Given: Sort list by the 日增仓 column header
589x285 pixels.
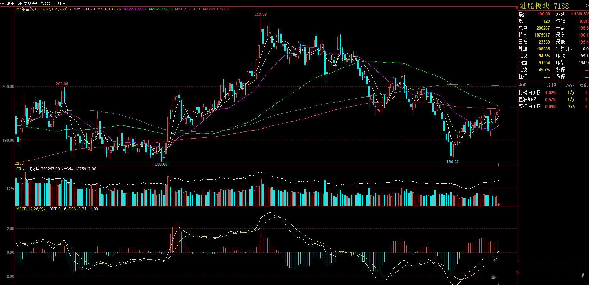Looking at the screenshot, I should 568,85.
